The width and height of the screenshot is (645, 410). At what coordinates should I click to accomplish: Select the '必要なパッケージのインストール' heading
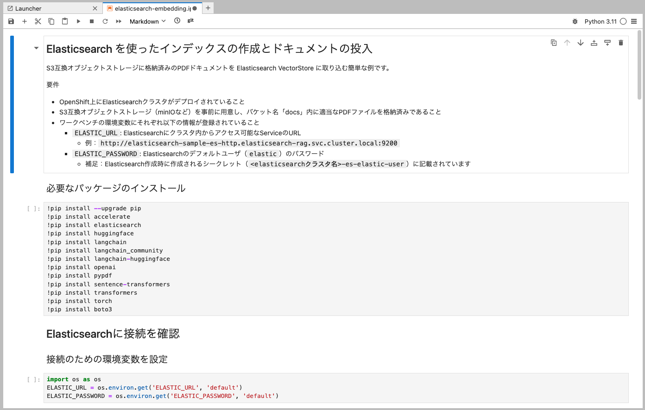pos(116,188)
